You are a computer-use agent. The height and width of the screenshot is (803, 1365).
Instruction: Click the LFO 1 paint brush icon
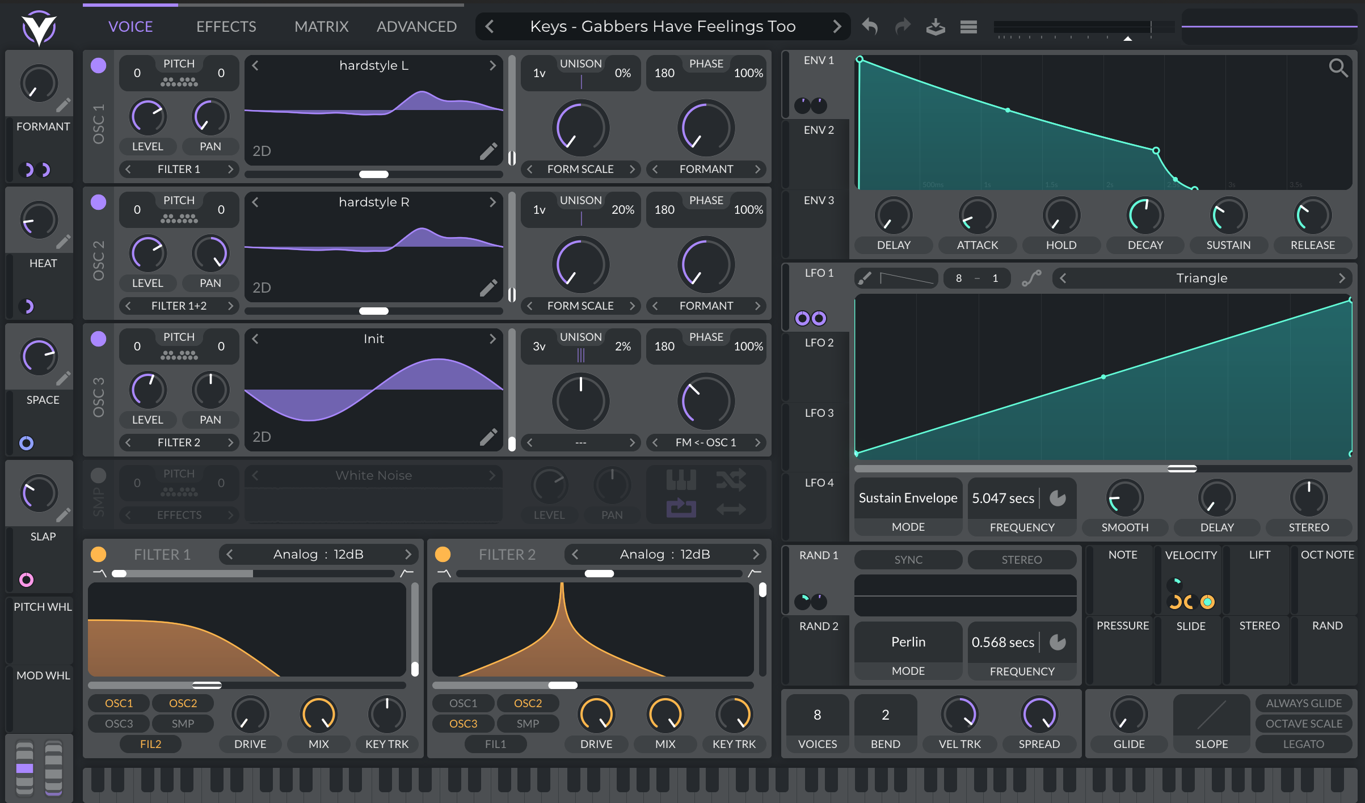(x=865, y=278)
